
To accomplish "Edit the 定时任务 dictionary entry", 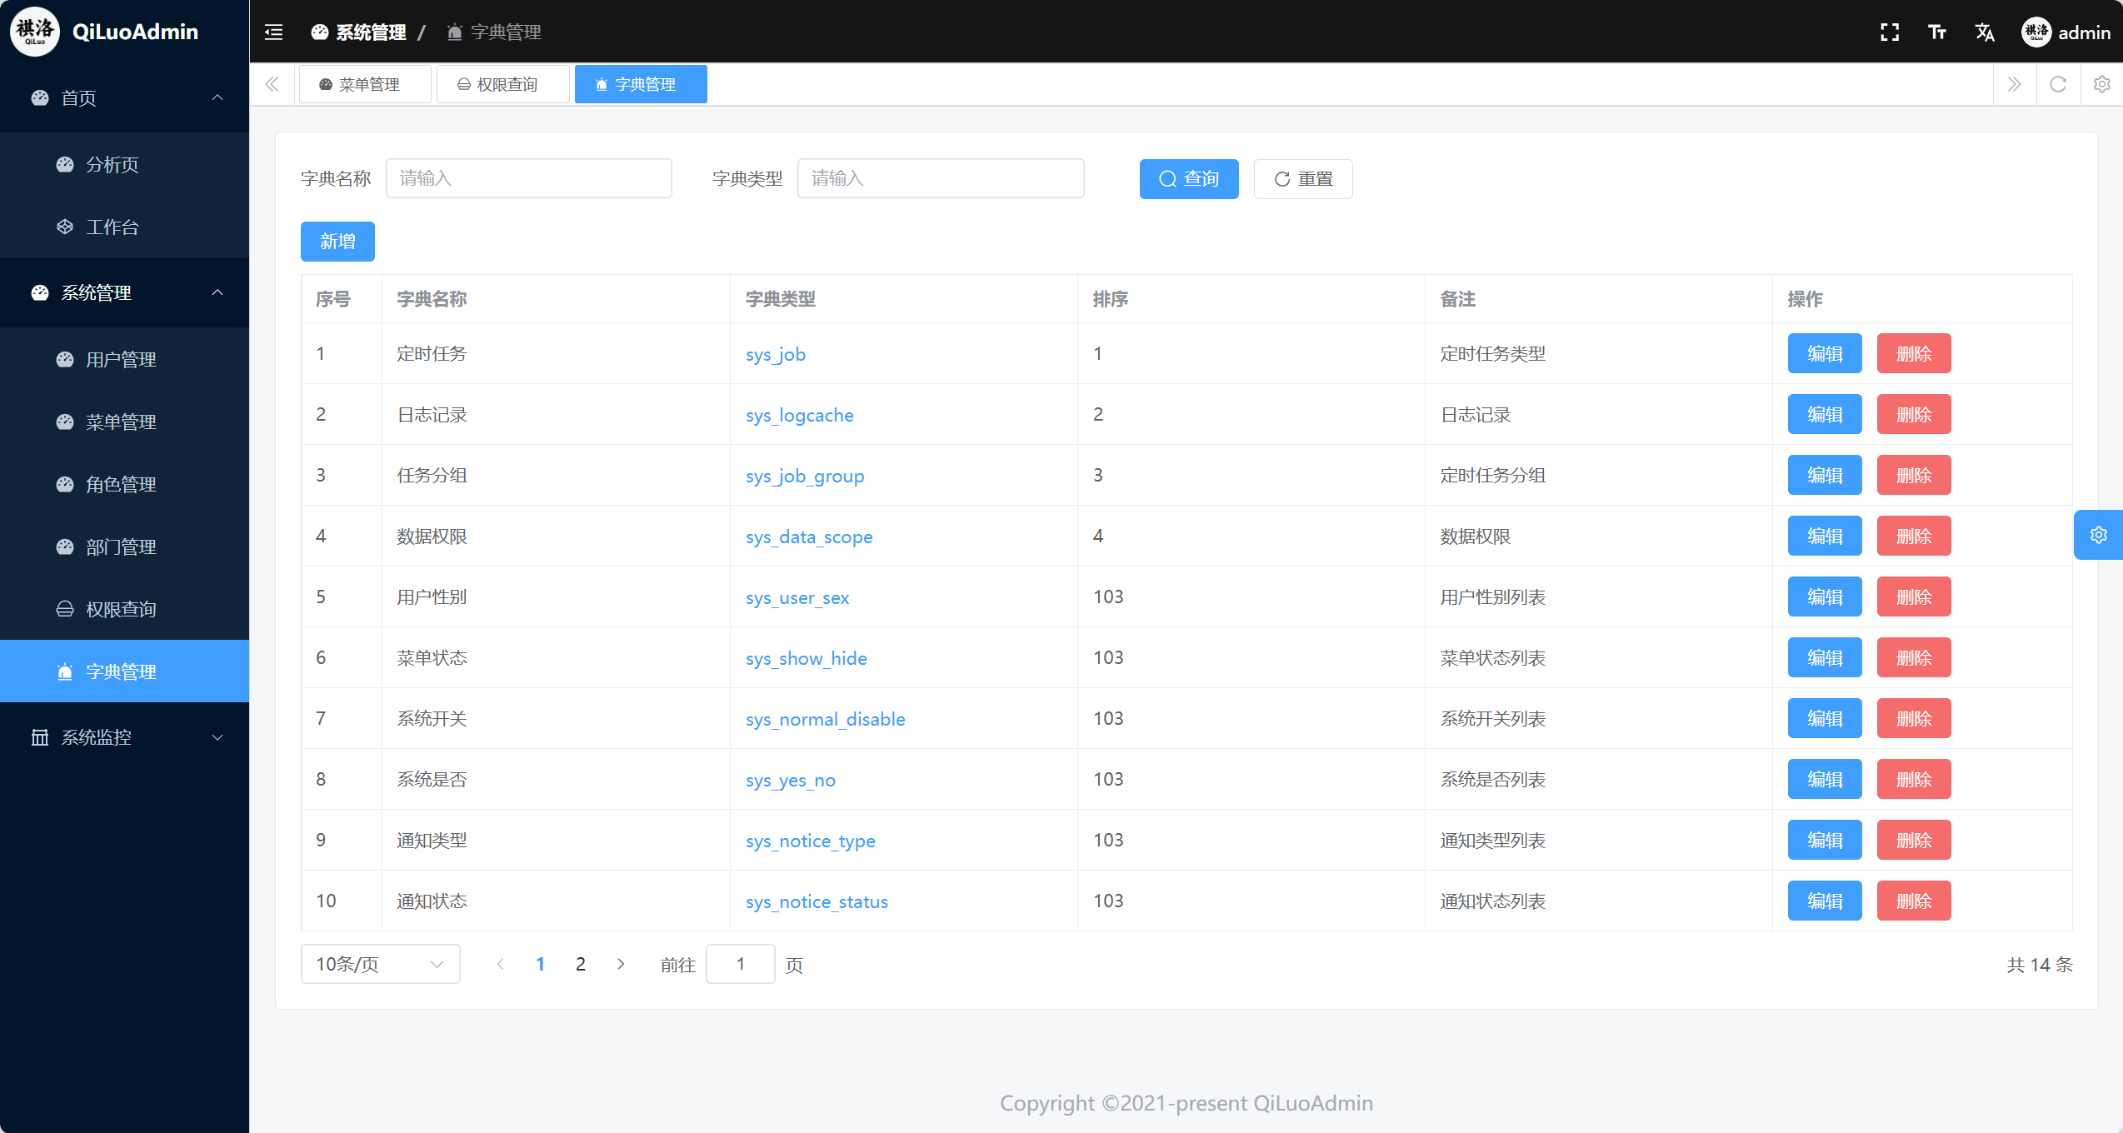I will [1824, 353].
